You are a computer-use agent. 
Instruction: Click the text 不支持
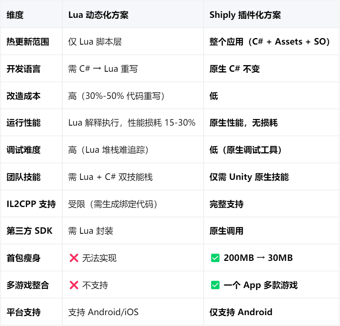click(95, 285)
